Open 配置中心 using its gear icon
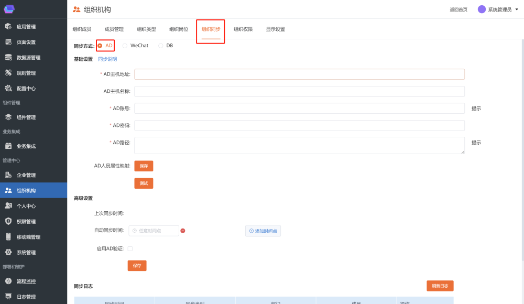 8,89
